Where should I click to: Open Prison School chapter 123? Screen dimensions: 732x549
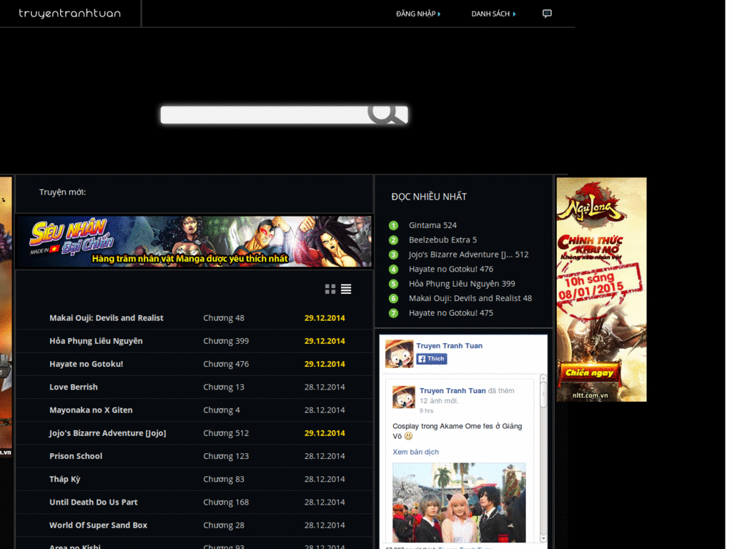pyautogui.click(x=226, y=456)
